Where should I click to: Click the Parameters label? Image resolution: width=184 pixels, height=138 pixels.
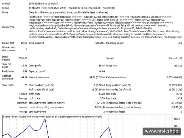point(8,27)
